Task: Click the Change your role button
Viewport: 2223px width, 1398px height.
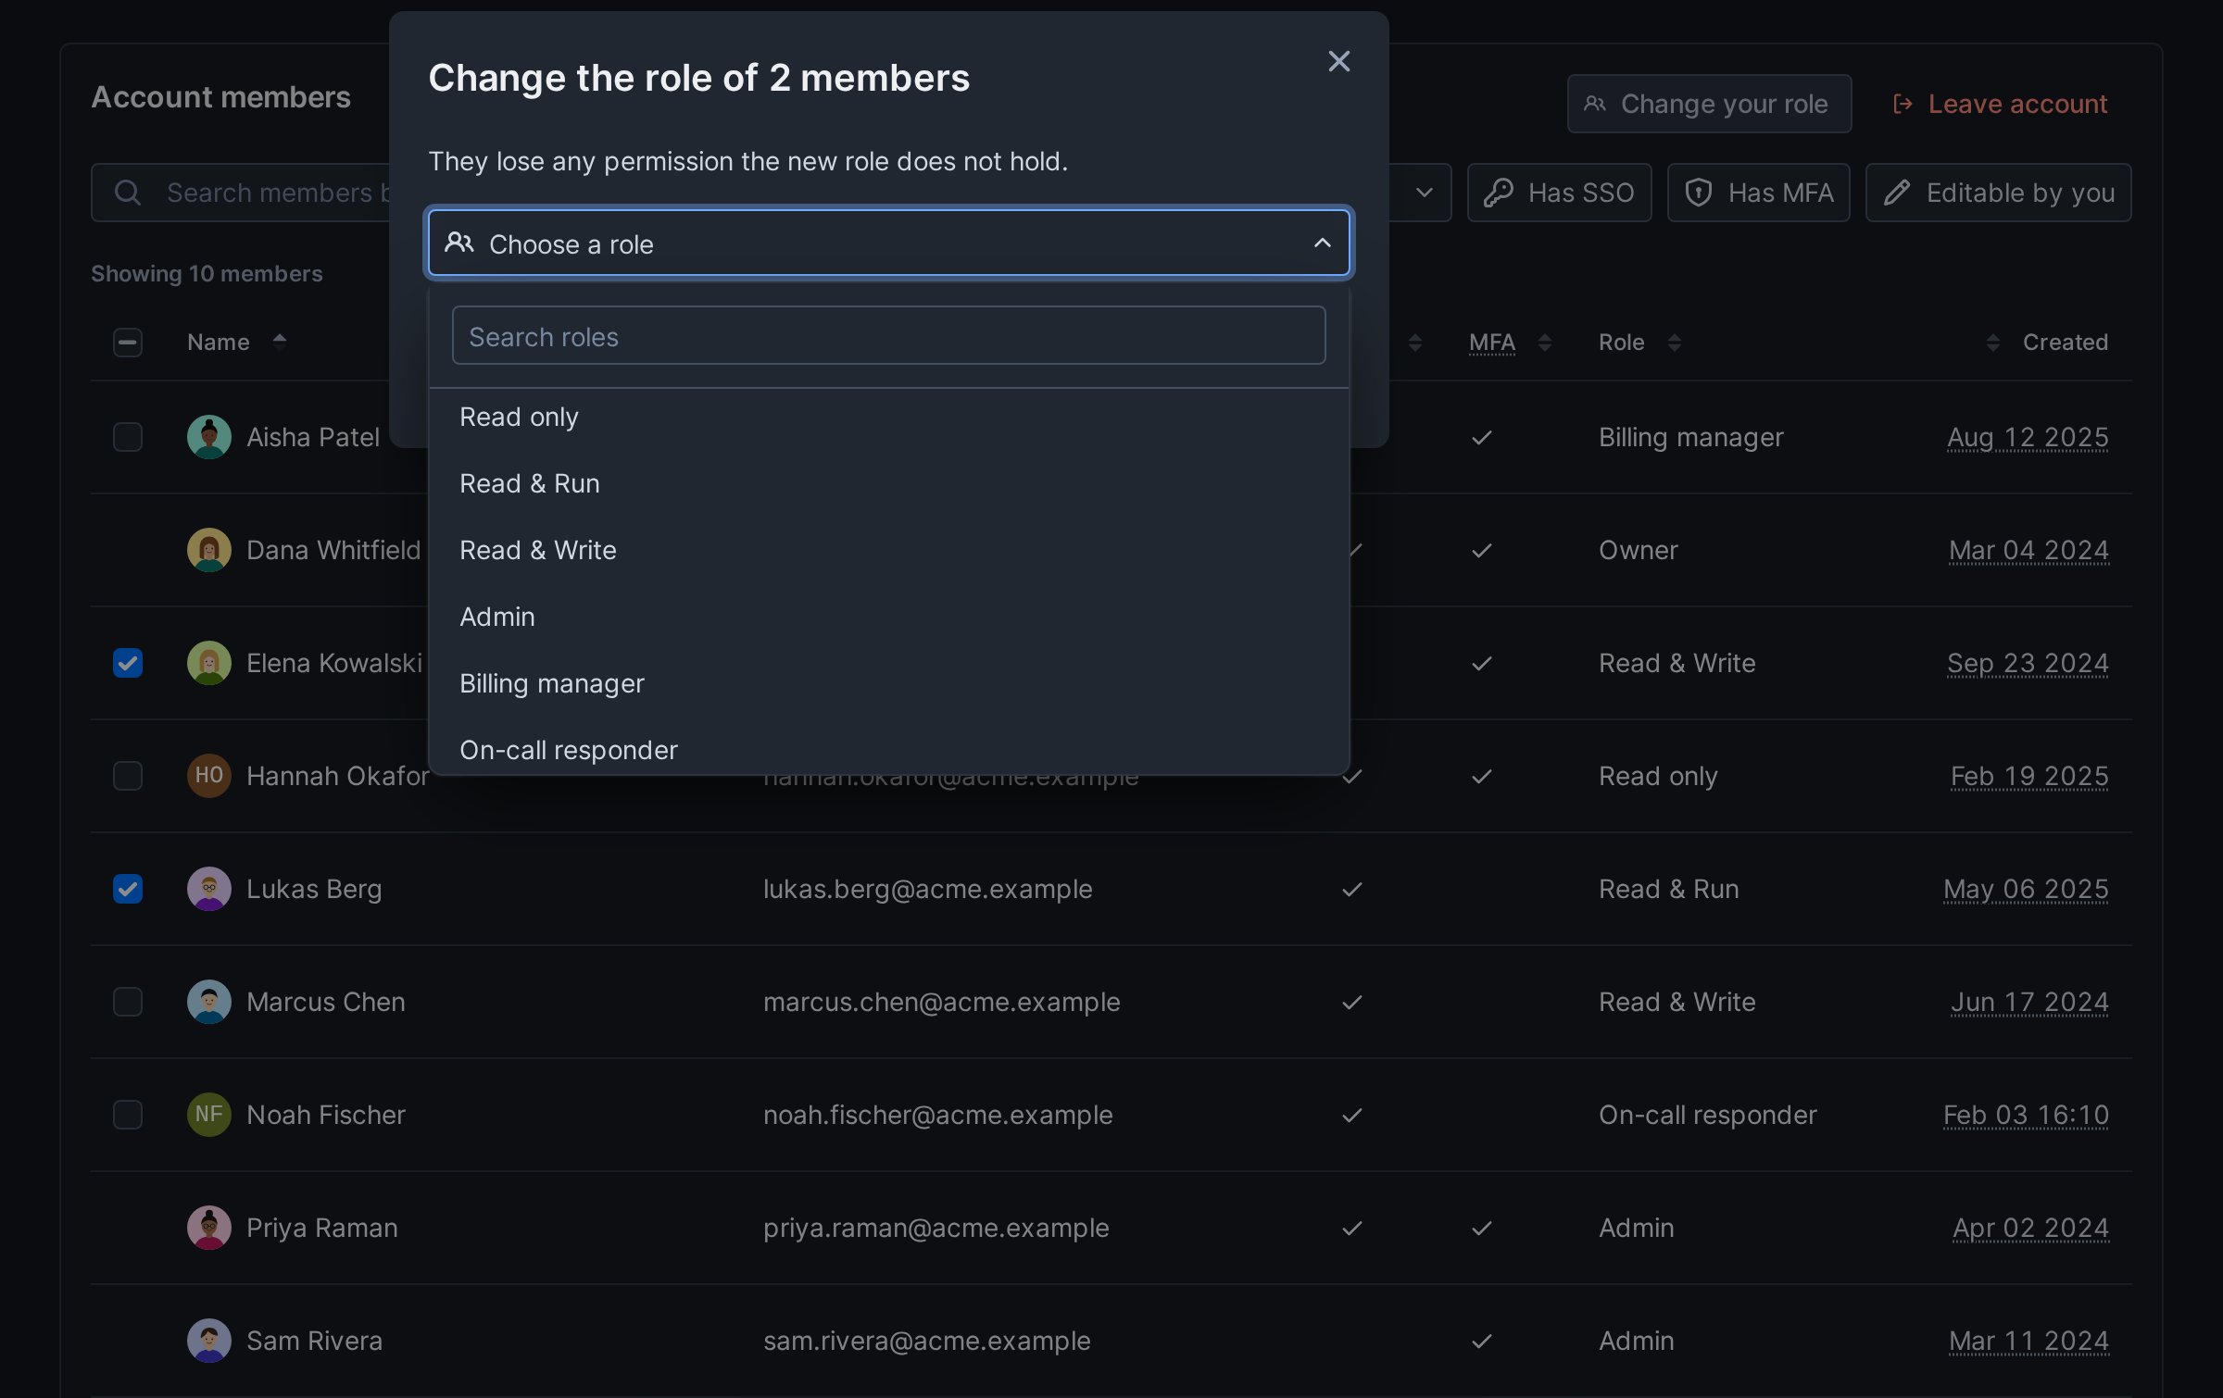Action: click(x=1709, y=104)
